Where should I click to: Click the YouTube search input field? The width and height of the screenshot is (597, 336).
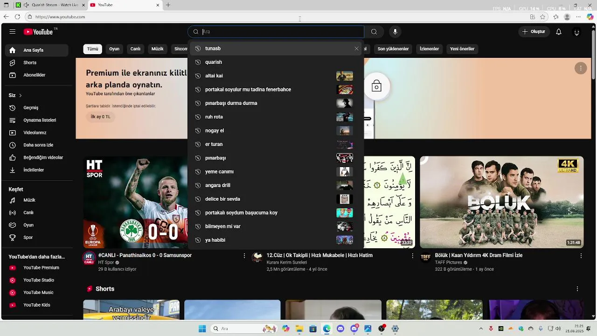coord(276,32)
